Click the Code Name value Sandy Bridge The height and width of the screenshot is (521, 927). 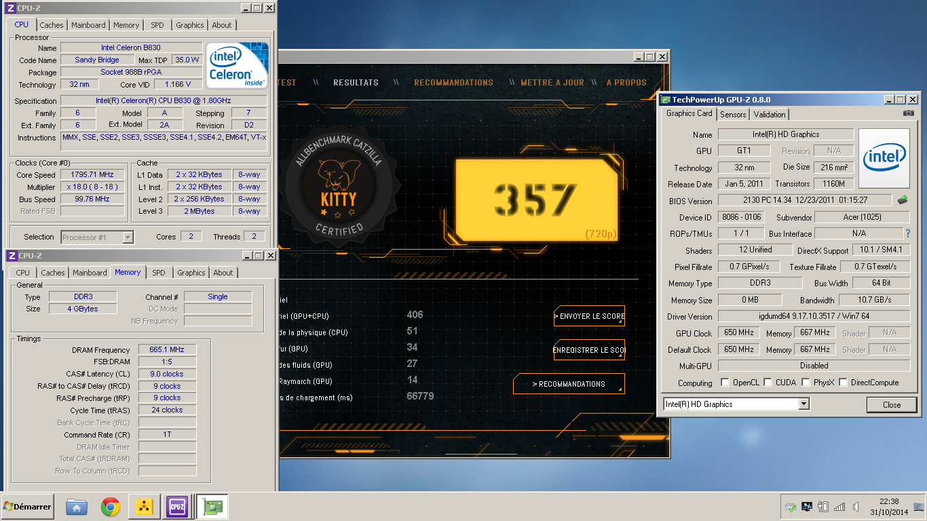coord(97,60)
